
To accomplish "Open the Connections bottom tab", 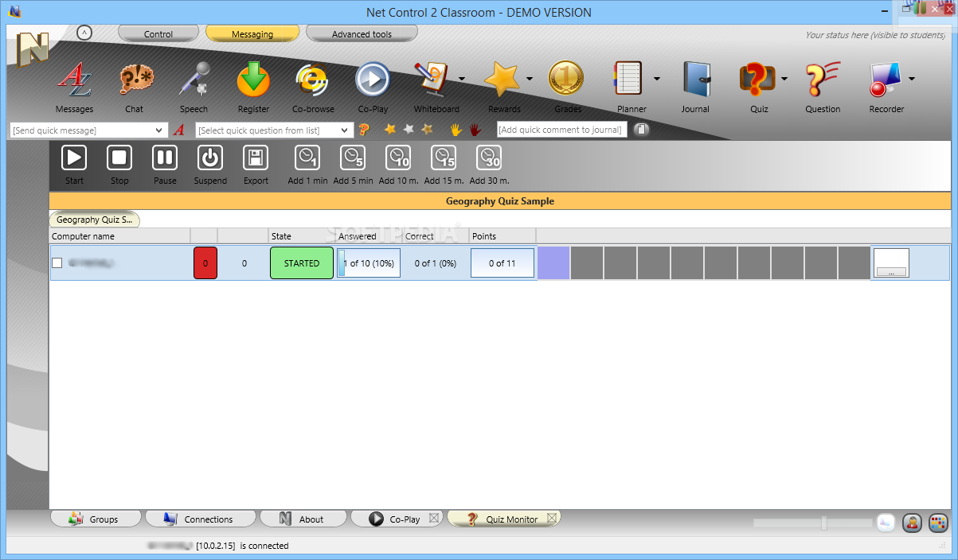I will pyautogui.click(x=201, y=519).
